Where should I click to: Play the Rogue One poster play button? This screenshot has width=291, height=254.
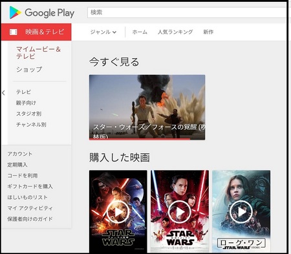pos(241,212)
